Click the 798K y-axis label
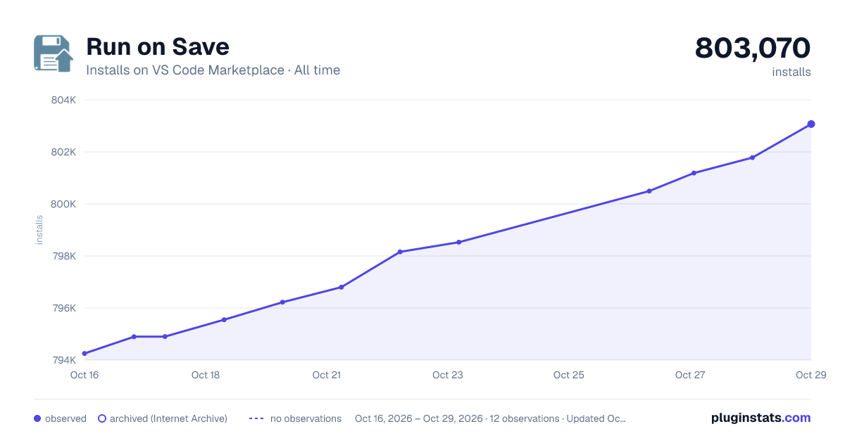This screenshot has height=443, width=845. point(63,256)
